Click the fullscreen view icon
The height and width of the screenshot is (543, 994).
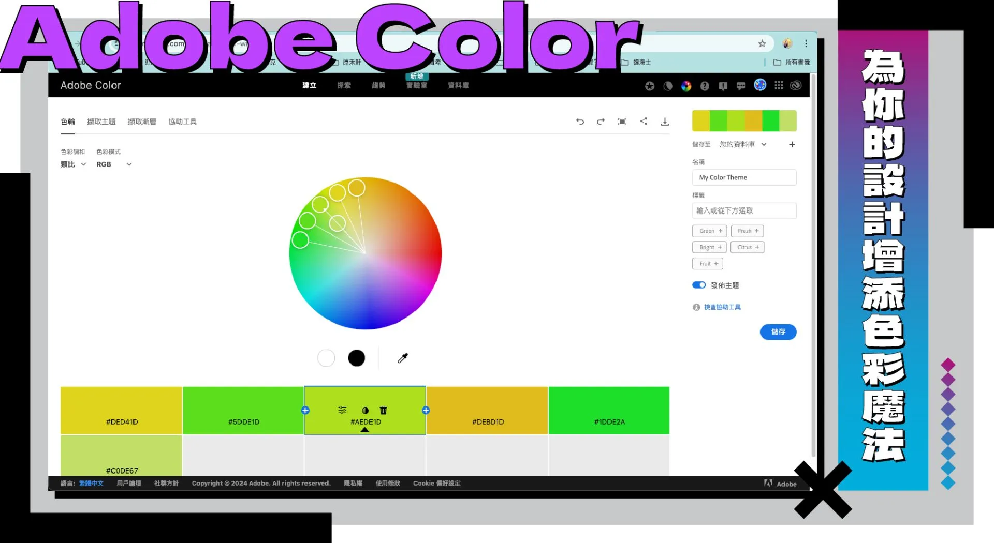(622, 122)
